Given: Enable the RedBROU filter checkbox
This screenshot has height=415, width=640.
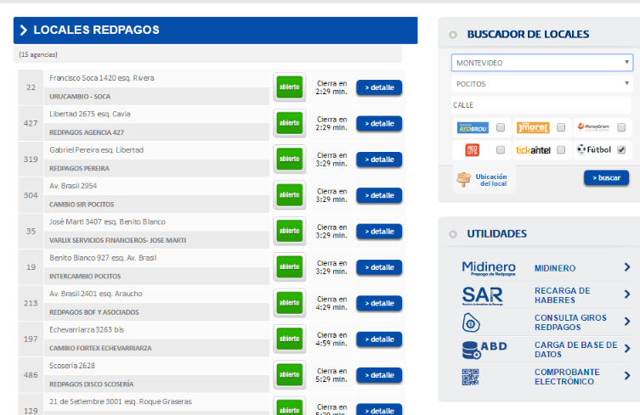Looking at the screenshot, I should pyautogui.click(x=501, y=127).
